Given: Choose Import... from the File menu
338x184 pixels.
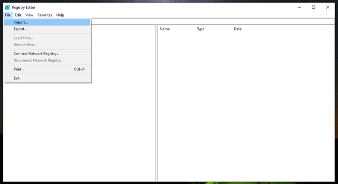Looking at the screenshot, I should point(47,22).
